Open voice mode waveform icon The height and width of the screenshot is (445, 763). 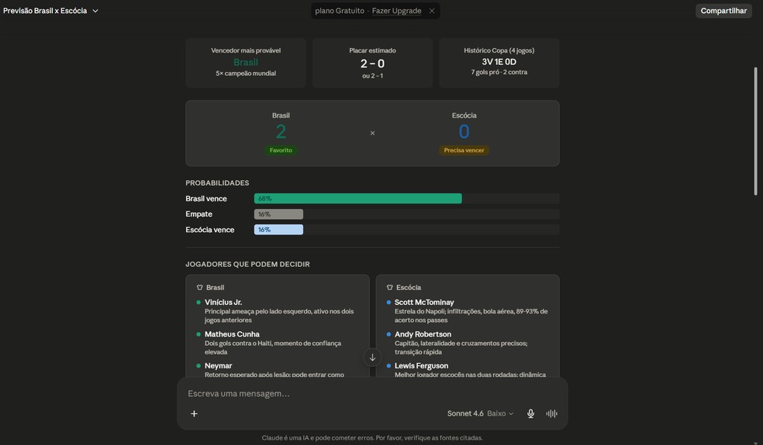pos(551,413)
